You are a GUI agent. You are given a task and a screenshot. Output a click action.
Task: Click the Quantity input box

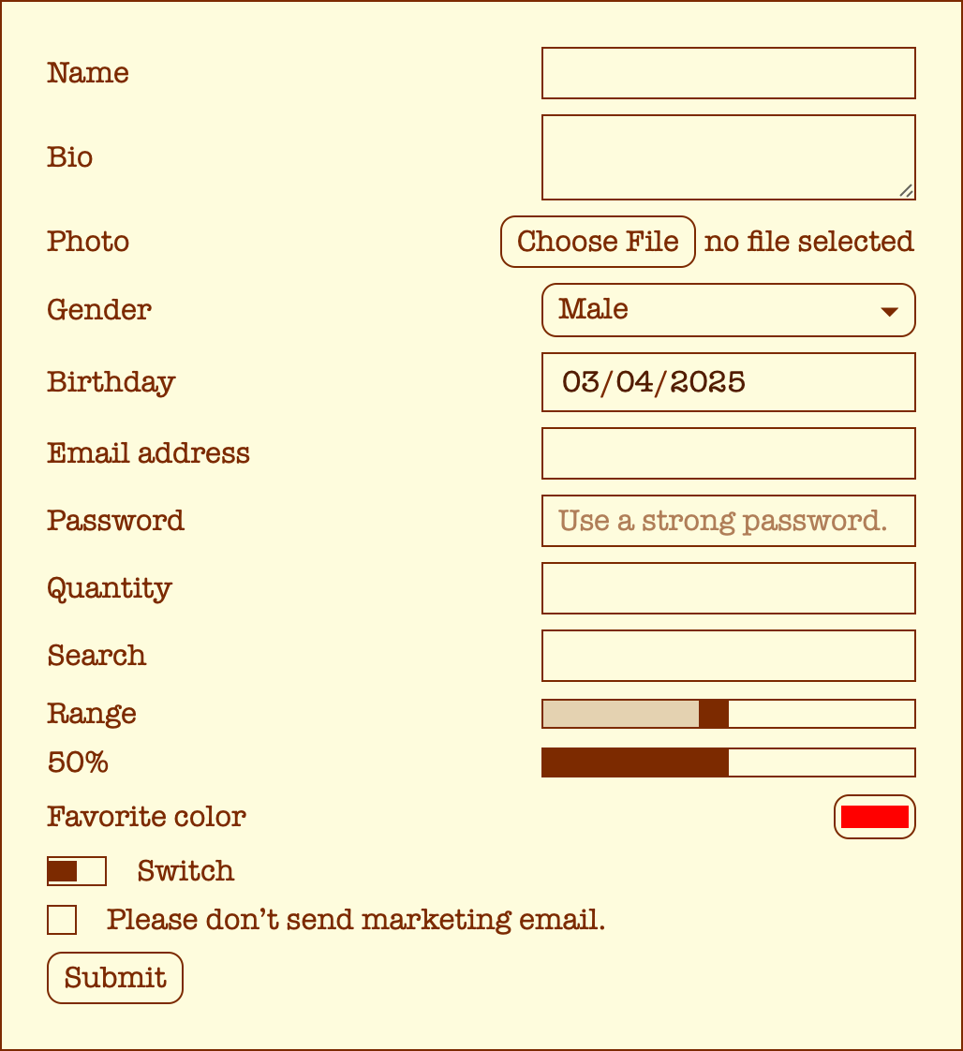click(728, 587)
